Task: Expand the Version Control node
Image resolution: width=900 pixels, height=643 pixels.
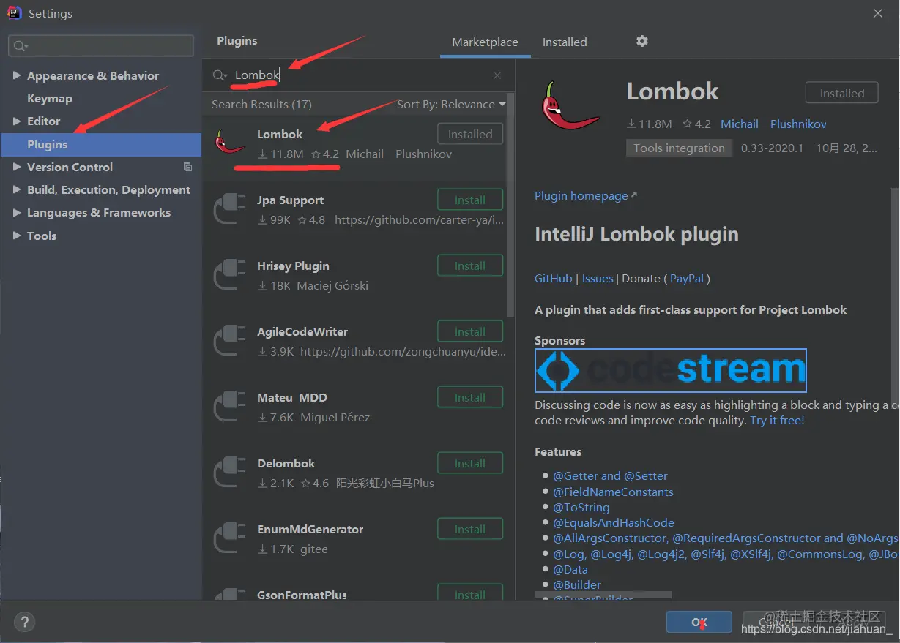Action: coord(17,167)
